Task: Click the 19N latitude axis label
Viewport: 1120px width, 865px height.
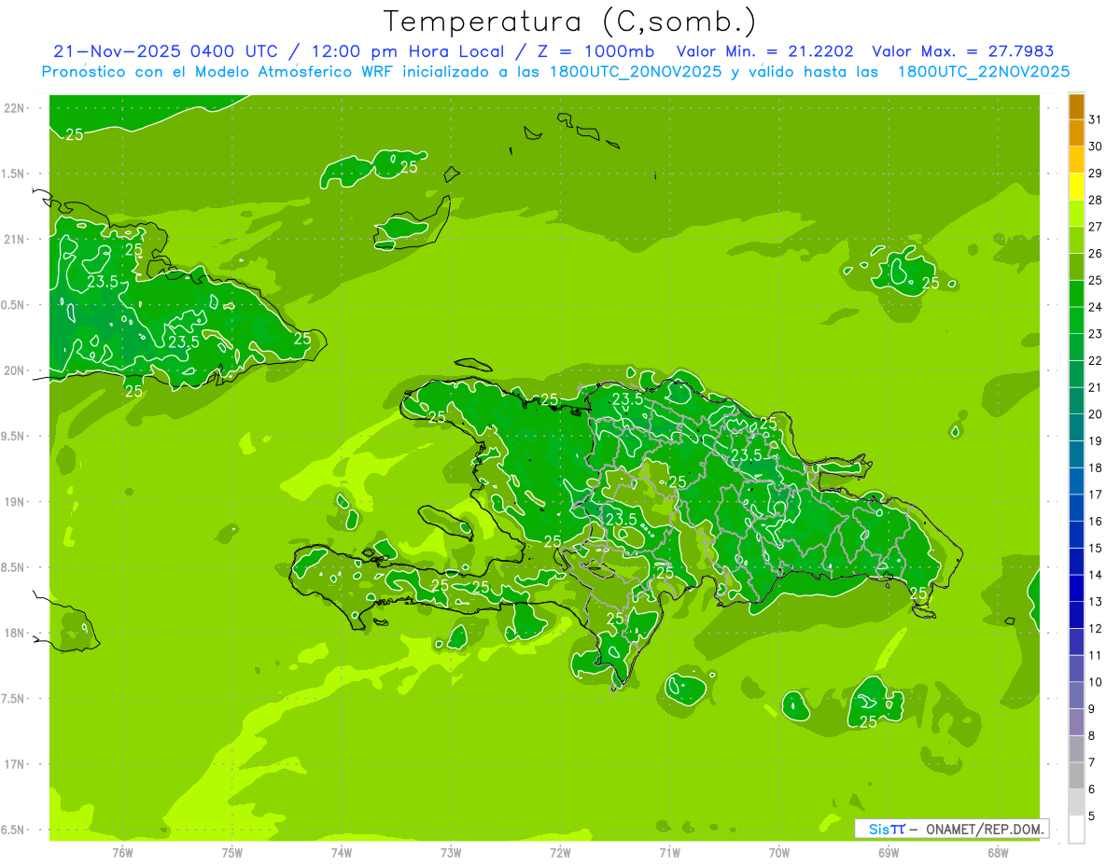Action: point(14,502)
